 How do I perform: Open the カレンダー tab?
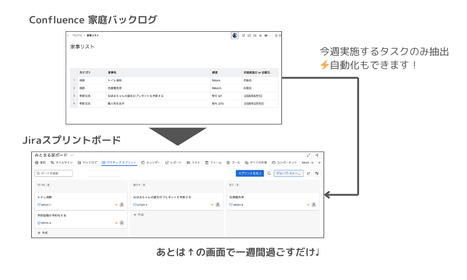[x=151, y=162]
